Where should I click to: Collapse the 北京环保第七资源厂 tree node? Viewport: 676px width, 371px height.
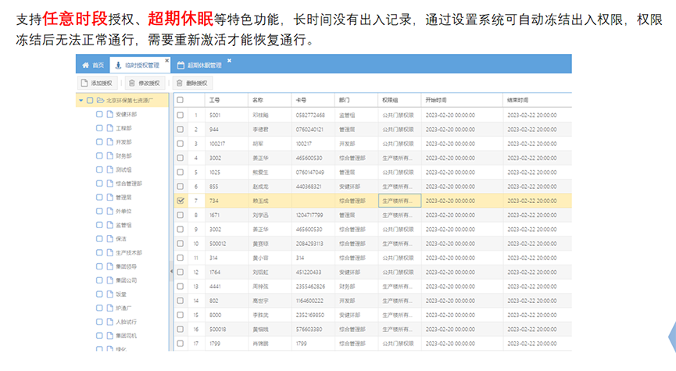pyautogui.click(x=81, y=100)
